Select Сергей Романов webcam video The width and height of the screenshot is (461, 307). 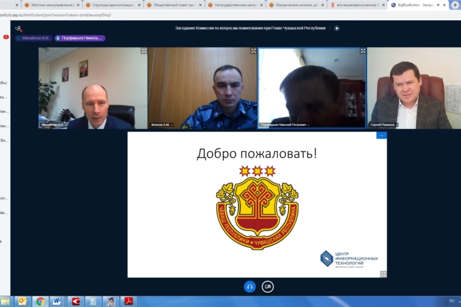pos(414,88)
